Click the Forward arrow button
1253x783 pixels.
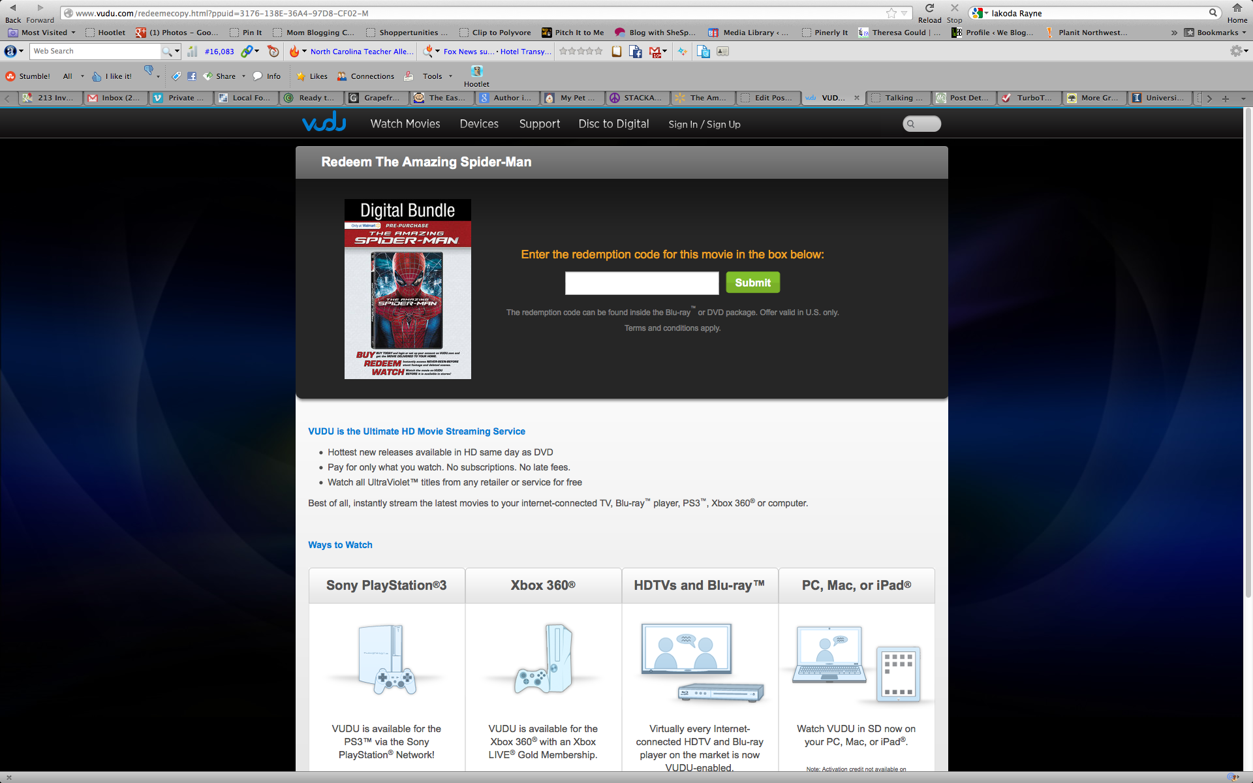tap(40, 8)
